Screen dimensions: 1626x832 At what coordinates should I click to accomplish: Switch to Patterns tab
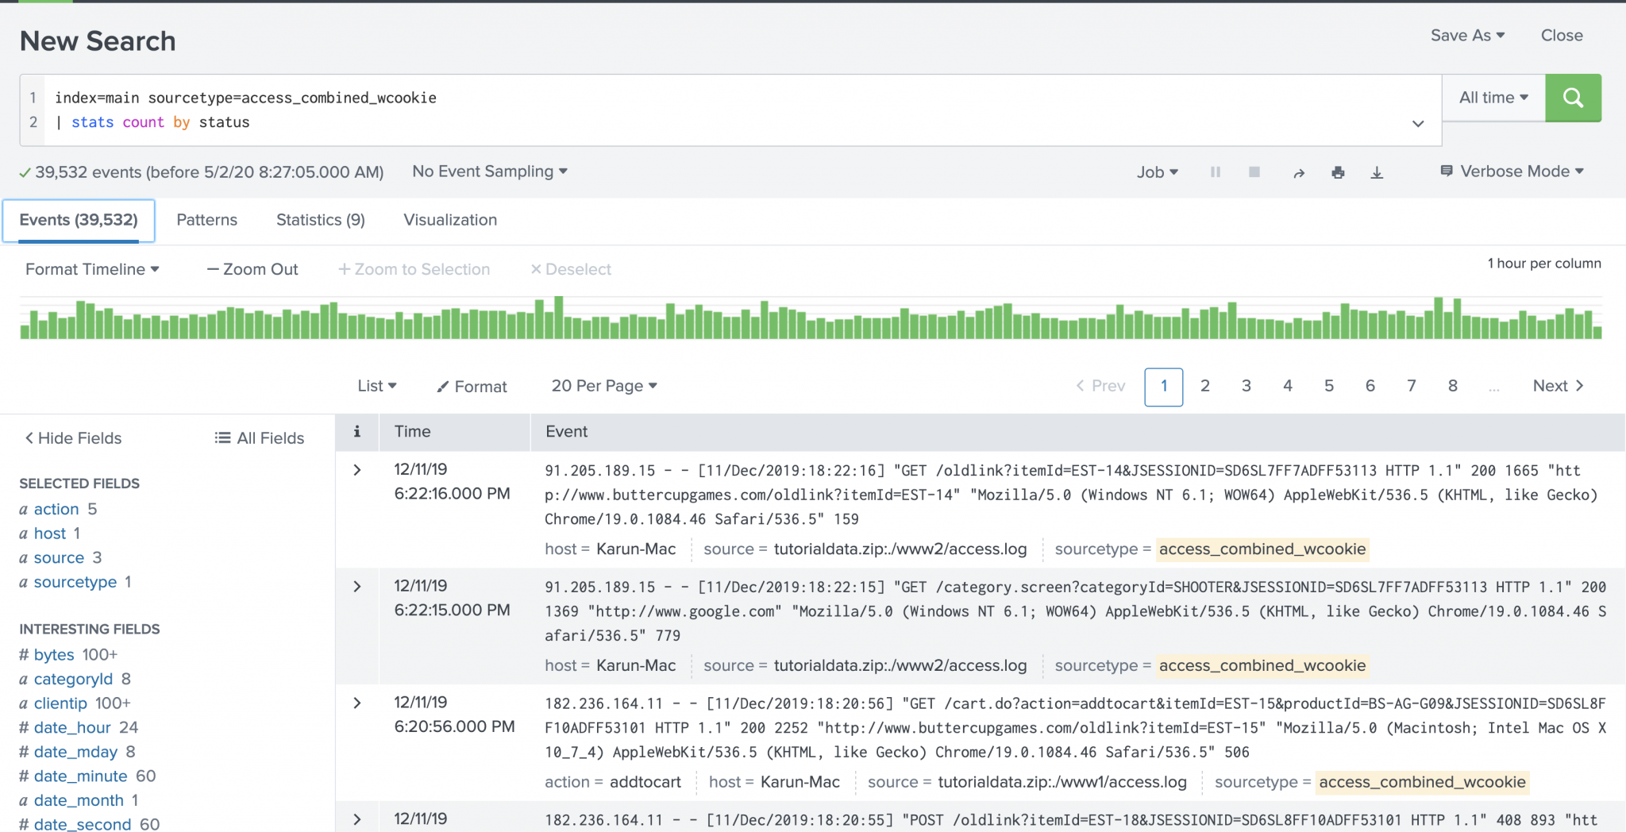206,220
